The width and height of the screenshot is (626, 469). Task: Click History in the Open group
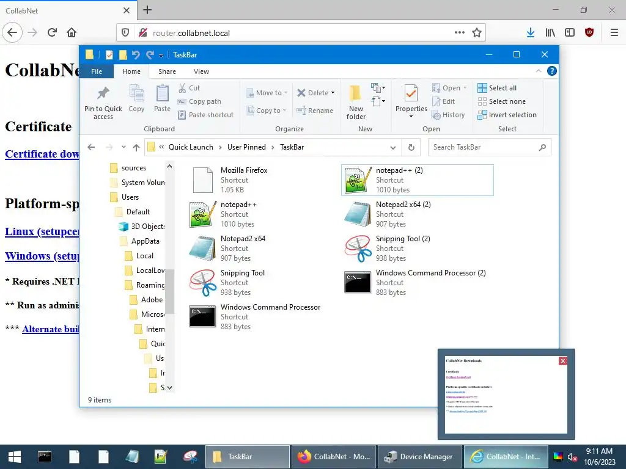pos(449,115)
